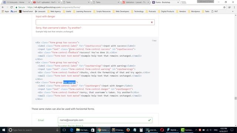Show hidden bookmarks via overflow chevron

233,11
